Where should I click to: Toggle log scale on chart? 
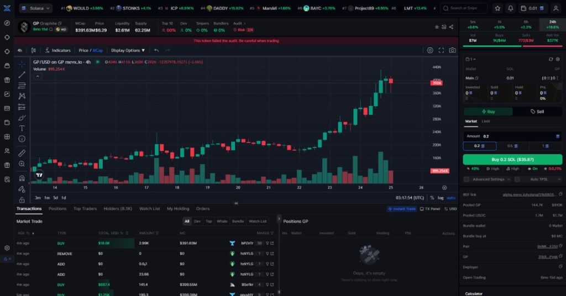click(441, 198)
